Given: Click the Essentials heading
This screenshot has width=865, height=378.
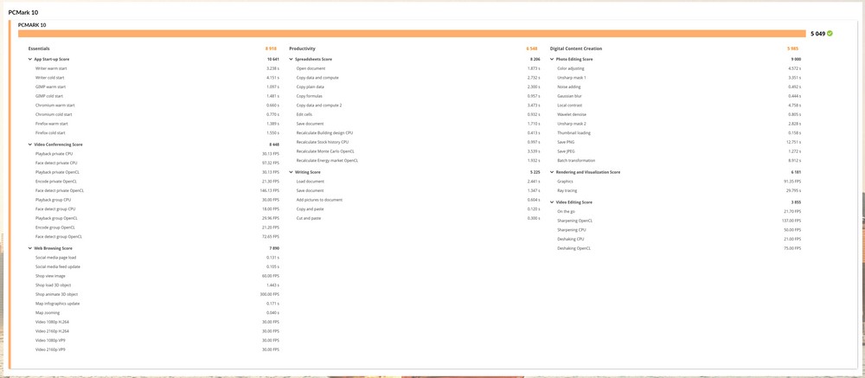Looking at the screenshot, I should pyautogui.click(x=39, y=48).
